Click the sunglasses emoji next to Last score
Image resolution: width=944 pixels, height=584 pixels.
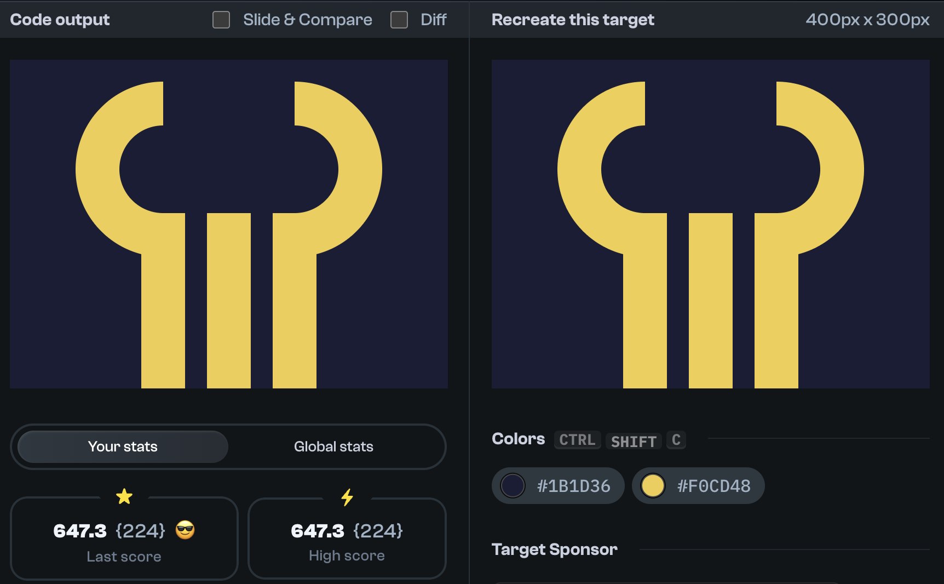tap(185, 530)
